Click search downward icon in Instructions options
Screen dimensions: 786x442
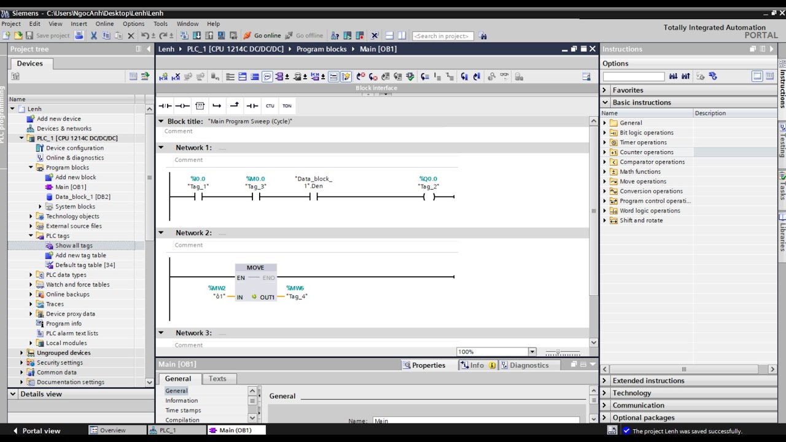coord(673,76)
